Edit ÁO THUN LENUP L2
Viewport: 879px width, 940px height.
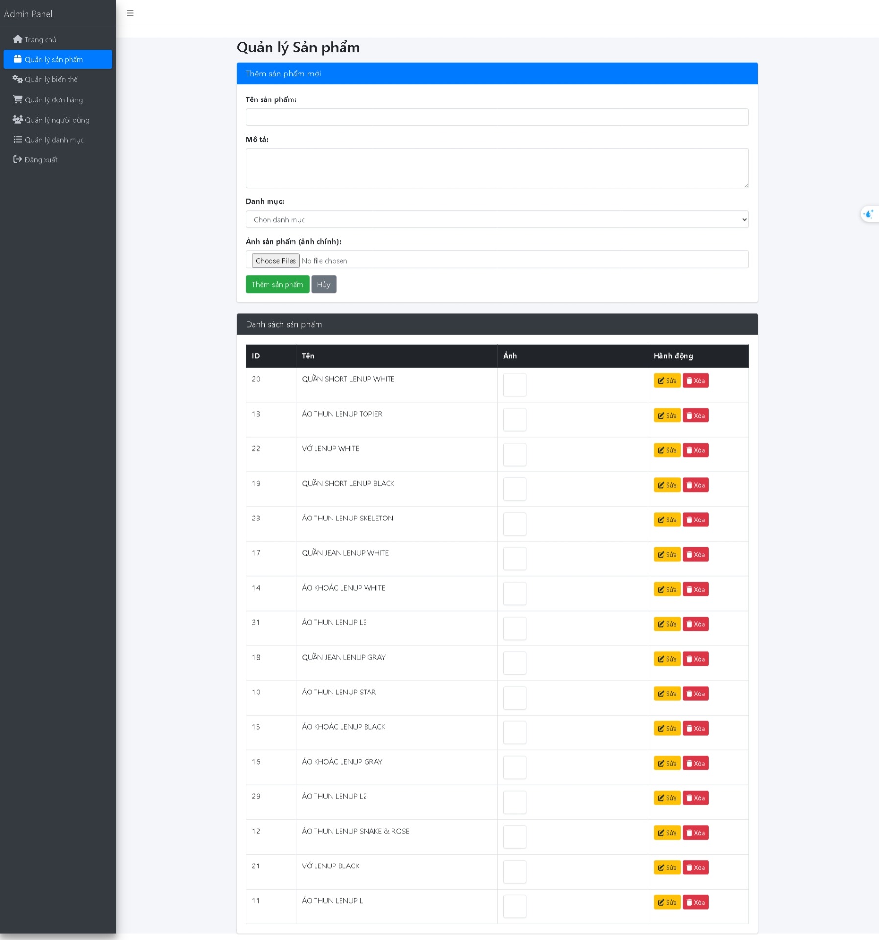point(667,798)
